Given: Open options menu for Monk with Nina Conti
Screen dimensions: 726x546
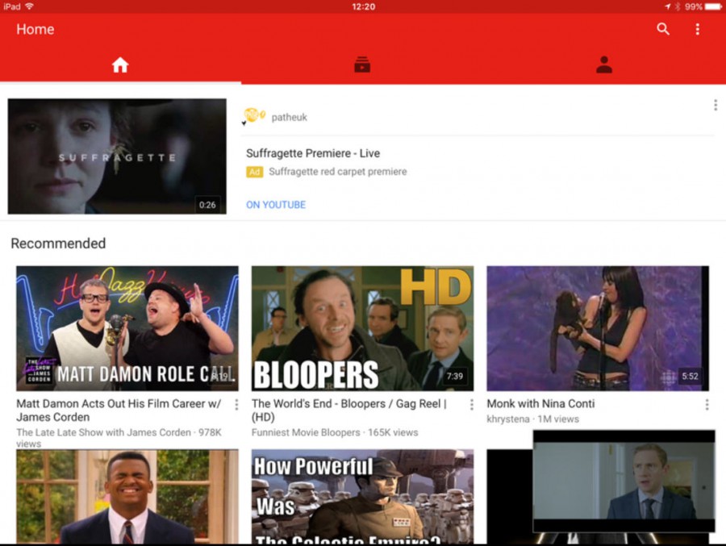Looking at the screenshot, I should pyautogui.click(x=707, y=404).
